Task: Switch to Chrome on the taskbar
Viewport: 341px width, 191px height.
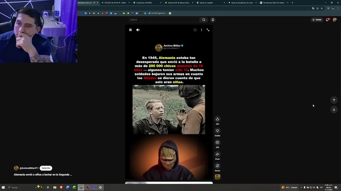Action: (x=81, y=187)
